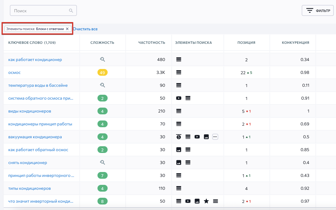The width and height of the screenshot is (336, 210).
Task: Click the yellow 49 difficulty badge
Action: (x=102, y=73)
